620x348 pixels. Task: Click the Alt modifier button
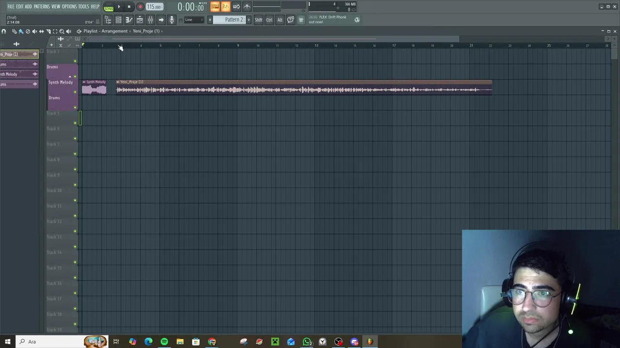(x=279, y=20)
